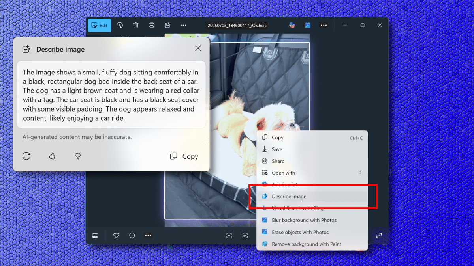Toggle favorite with the heart icon
The image size is (474, 266).
116,236
